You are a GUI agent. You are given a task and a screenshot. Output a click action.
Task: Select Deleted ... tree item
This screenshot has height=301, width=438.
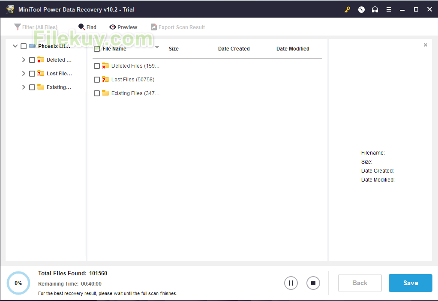[x=59, y=60]
